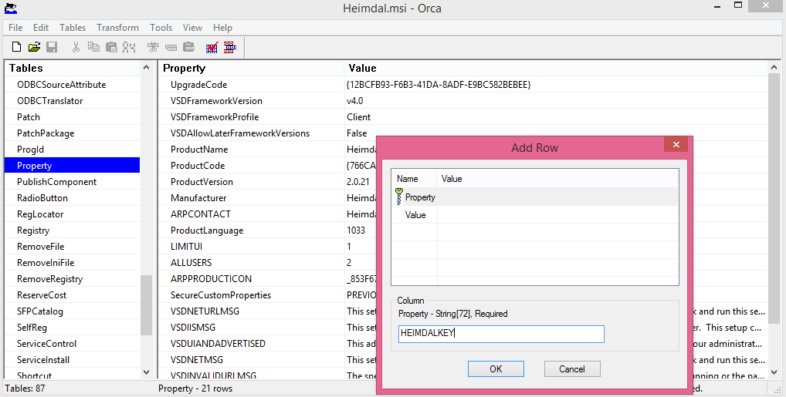Select the ServiceInstall table

tap(72, 359)
